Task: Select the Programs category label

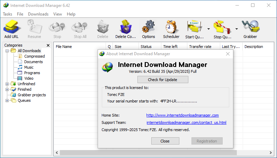Action: [32, 73]
